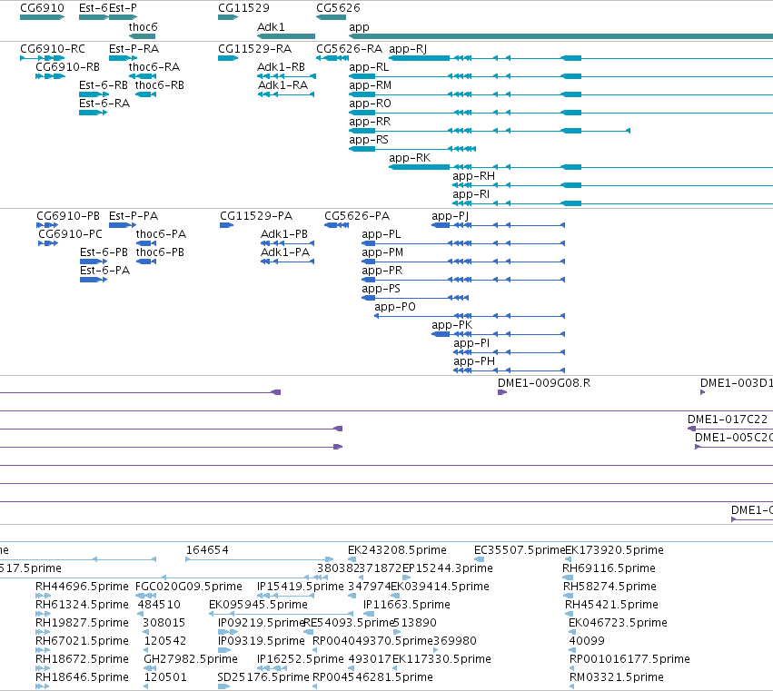Click the RH69116.5prime EST label

[x=609, y=568]
